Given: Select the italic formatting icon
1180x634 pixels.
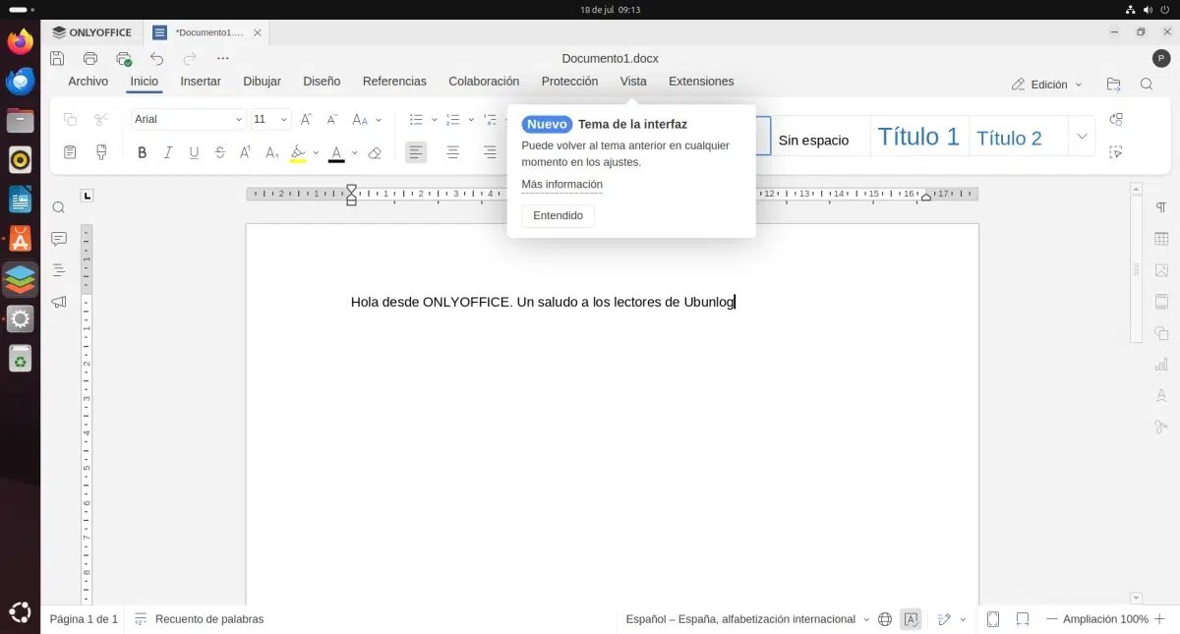Looking at the screenshot, I should coord(168,152).
